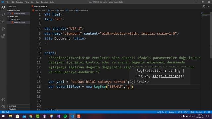Viewport: 212px width, 119px height.
Task: Click the vertical editor scrollbar
Action: coord(211,35)
